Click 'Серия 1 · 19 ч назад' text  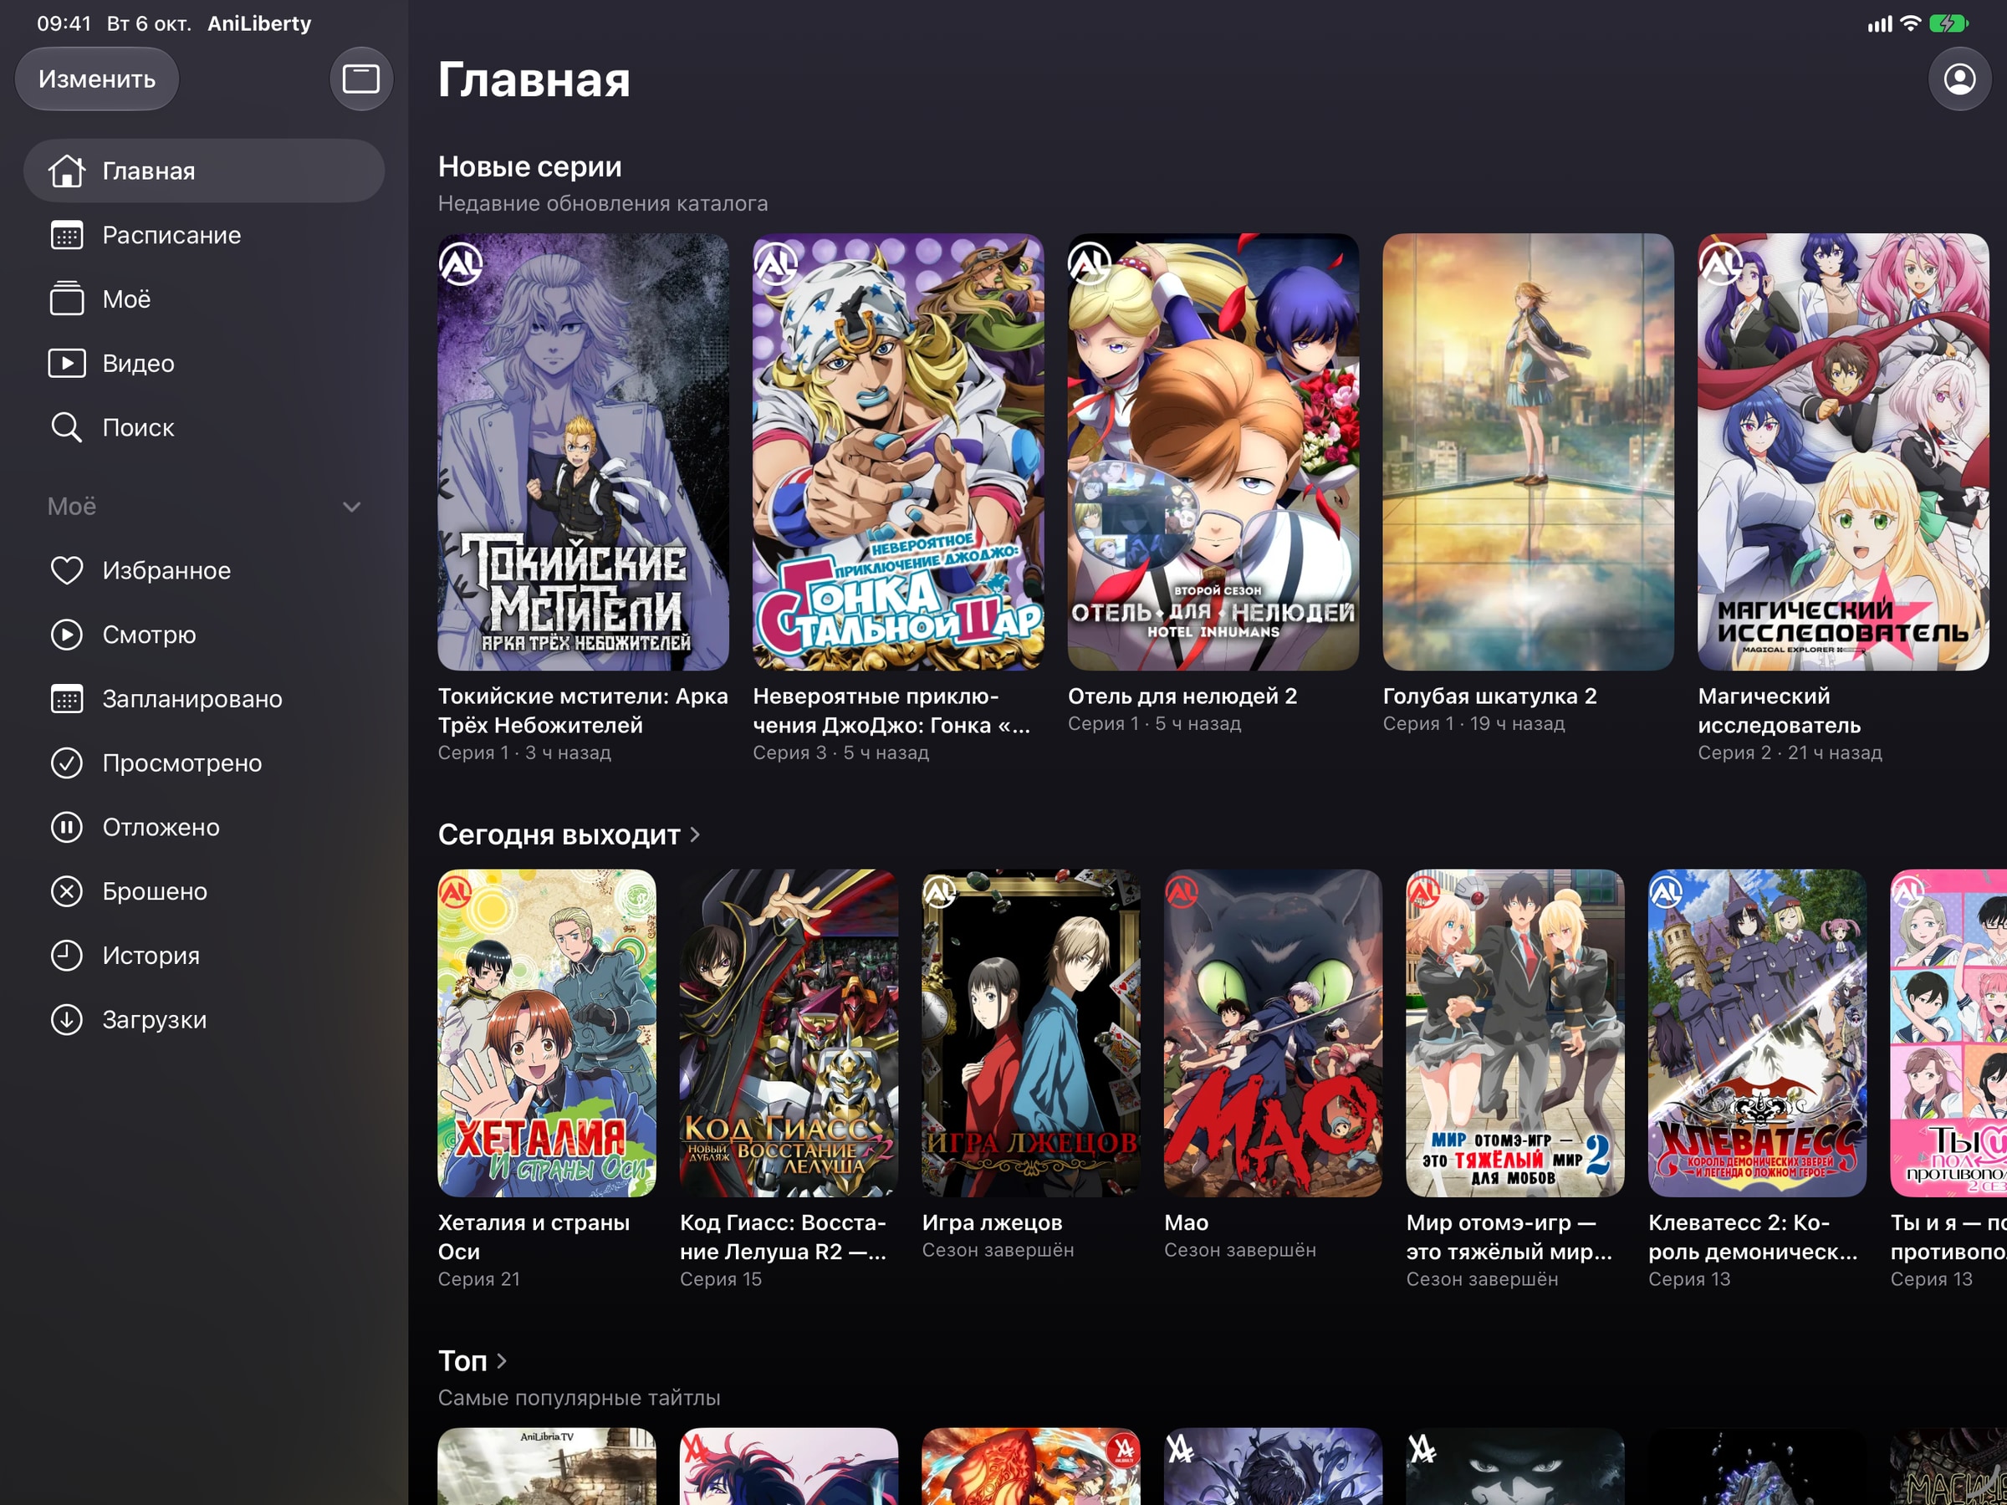click(1473, 723)
